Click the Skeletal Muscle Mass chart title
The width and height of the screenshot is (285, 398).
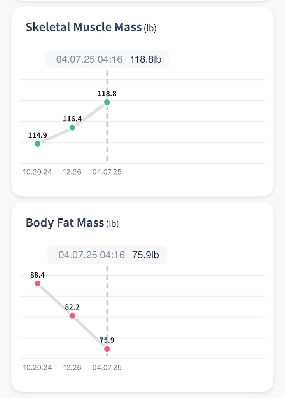coord(84,28)
